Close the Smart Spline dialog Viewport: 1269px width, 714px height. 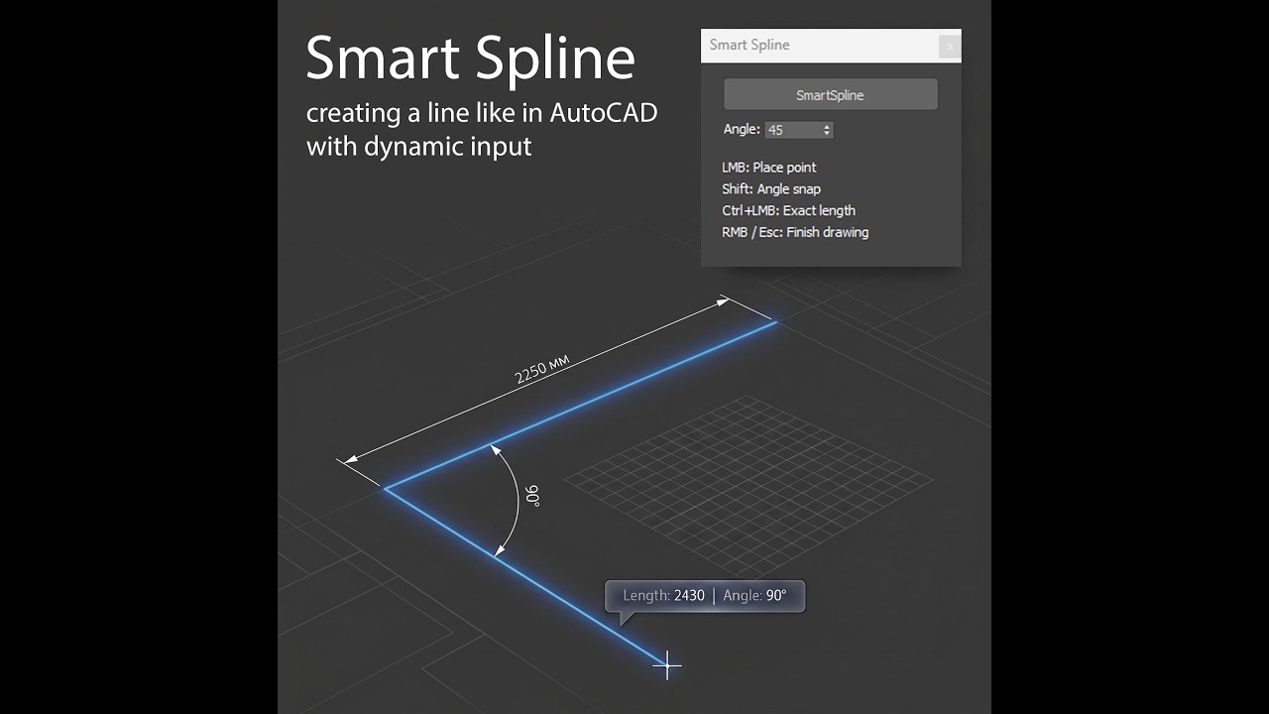(x=949, y=46)
